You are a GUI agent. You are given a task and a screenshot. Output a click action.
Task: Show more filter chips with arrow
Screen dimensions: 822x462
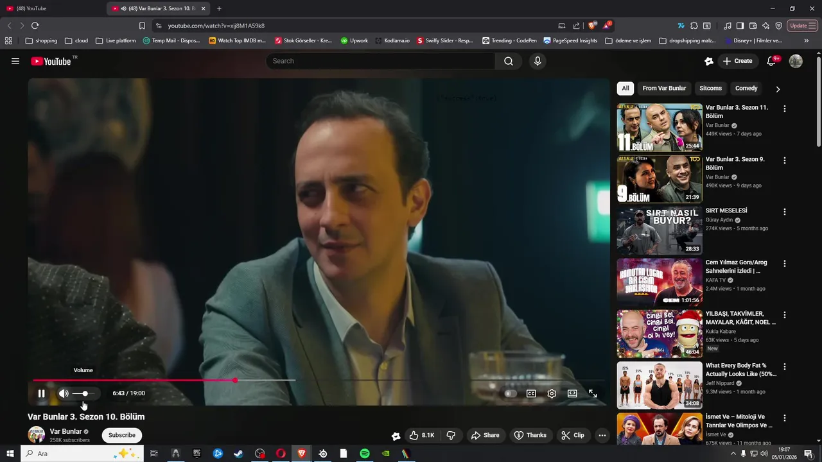(778, 89)
